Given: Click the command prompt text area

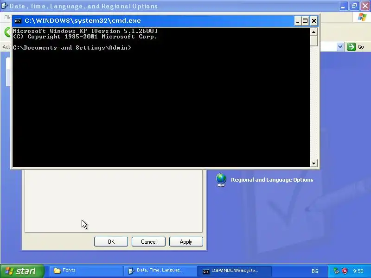Looking at the screenshot, I should click(x=161, y=97).
